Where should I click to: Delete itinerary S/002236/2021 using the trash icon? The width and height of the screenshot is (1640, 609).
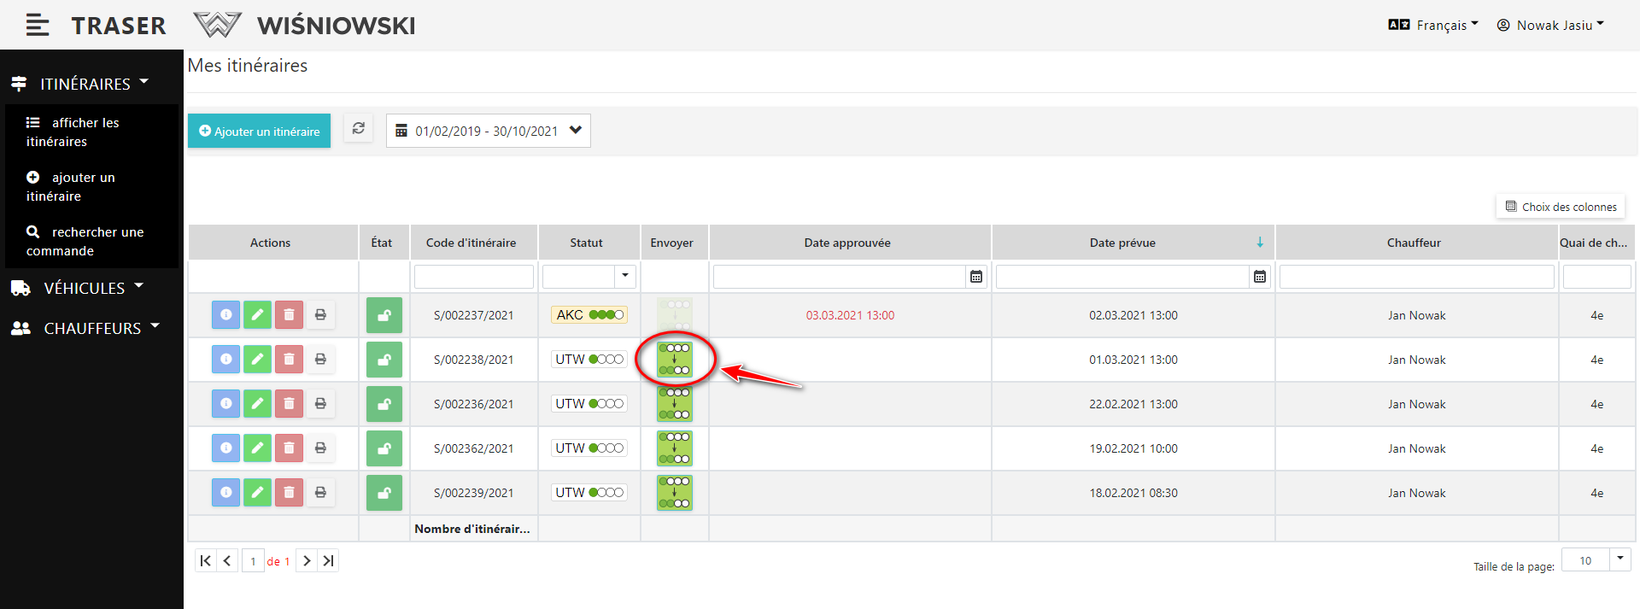click(289, 404)
